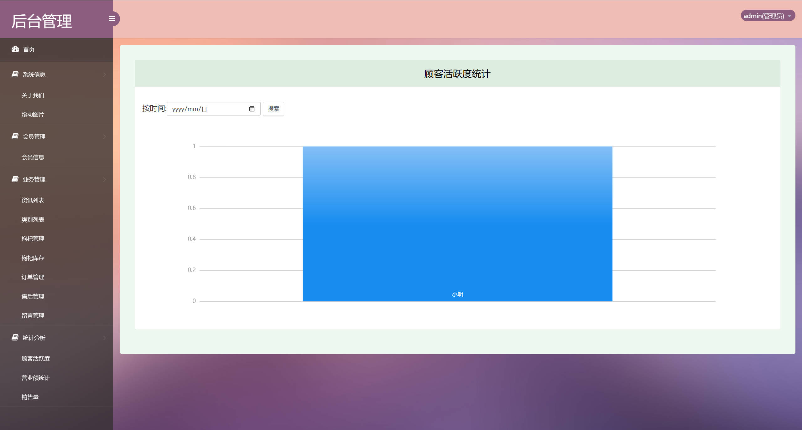Screen dimensions: 802x430
Task: Click the book icon beside 业务管理
Action: tap(15, 179)
